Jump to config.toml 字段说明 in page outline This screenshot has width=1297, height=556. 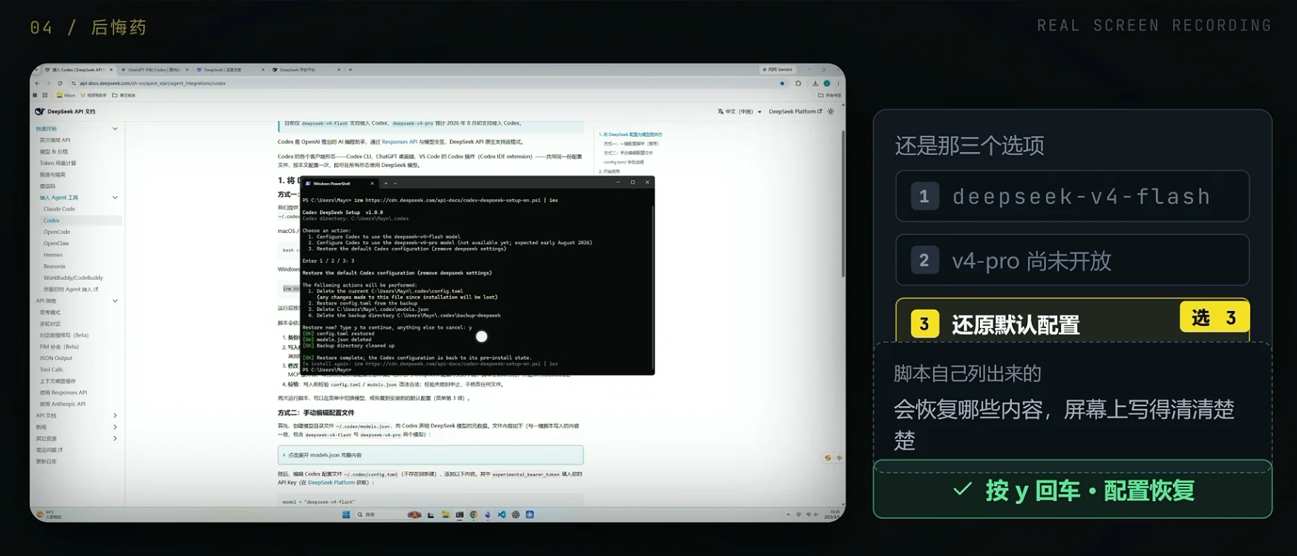pyautogui.click(x=624, y=162)
